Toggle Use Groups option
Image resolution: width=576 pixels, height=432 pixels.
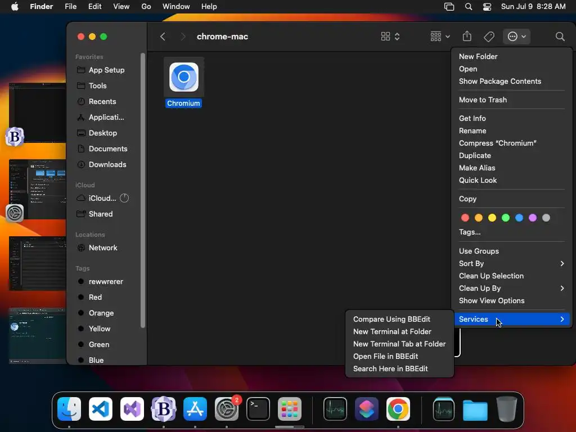(511, 251)
